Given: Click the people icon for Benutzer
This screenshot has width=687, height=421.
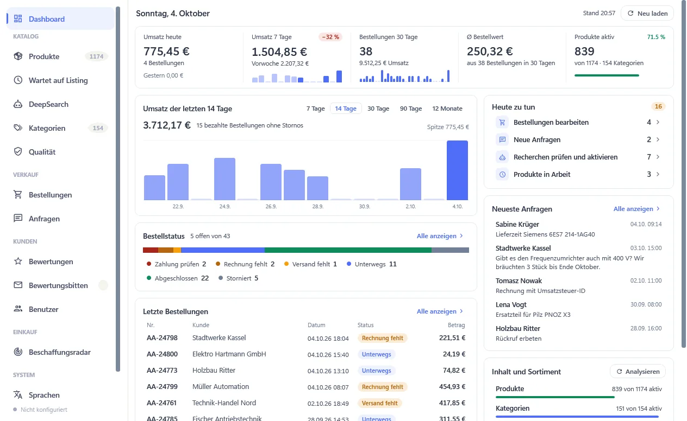Looking at the screenshot, I should (x=18, y=309).
